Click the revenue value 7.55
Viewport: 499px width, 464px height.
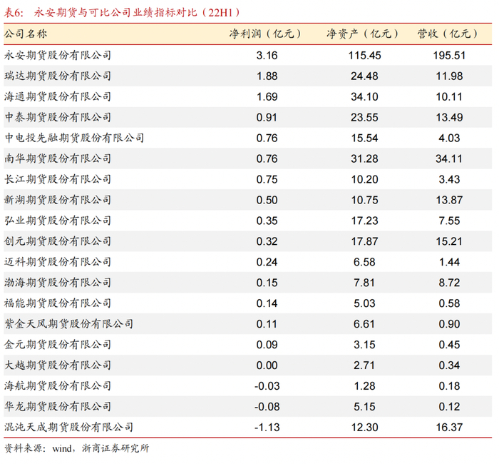pyautogui.click(x=449, y=221)
